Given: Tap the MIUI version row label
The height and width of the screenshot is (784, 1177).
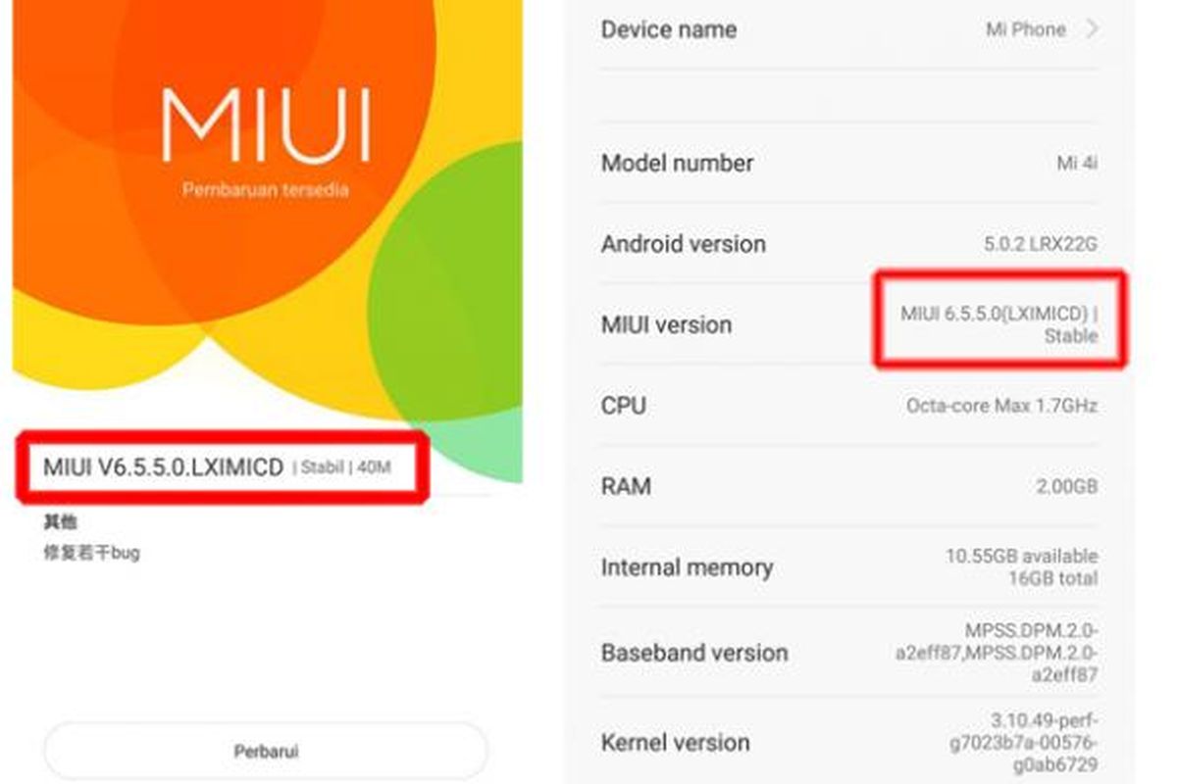Looking at the screenshot, I should pos(666,324).
